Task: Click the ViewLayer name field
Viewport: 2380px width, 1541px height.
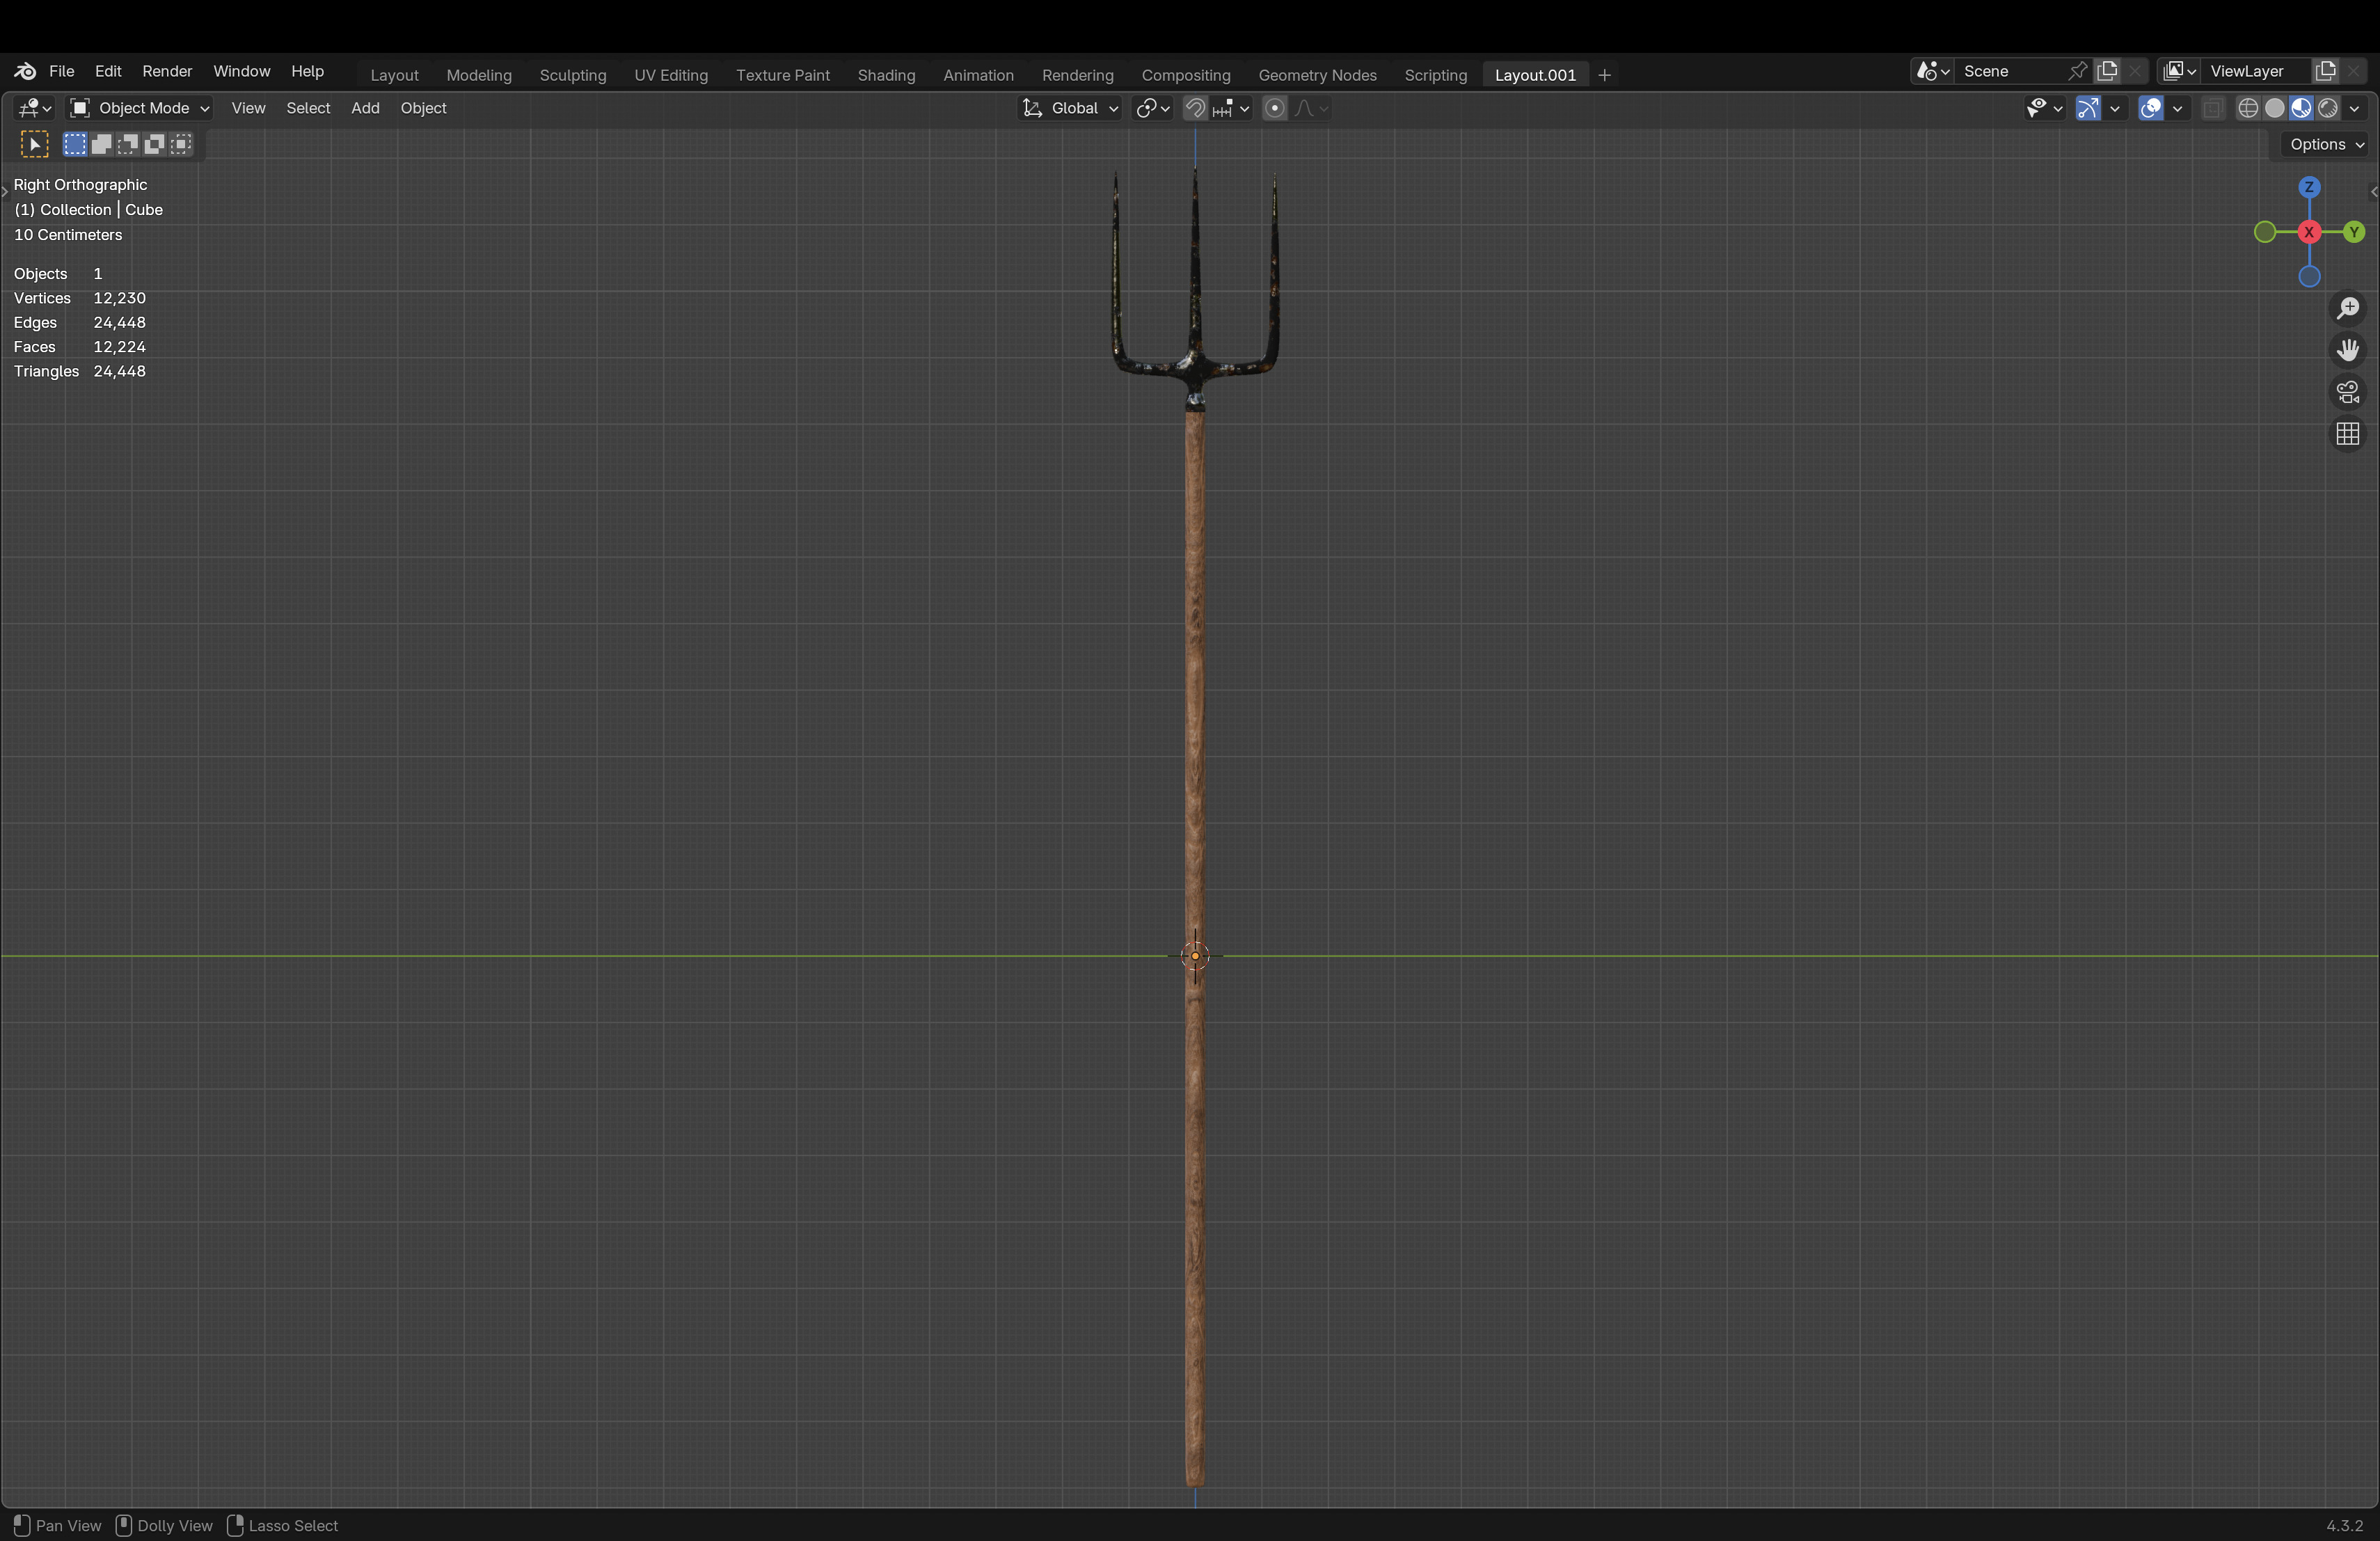Action: point(2256,71)
